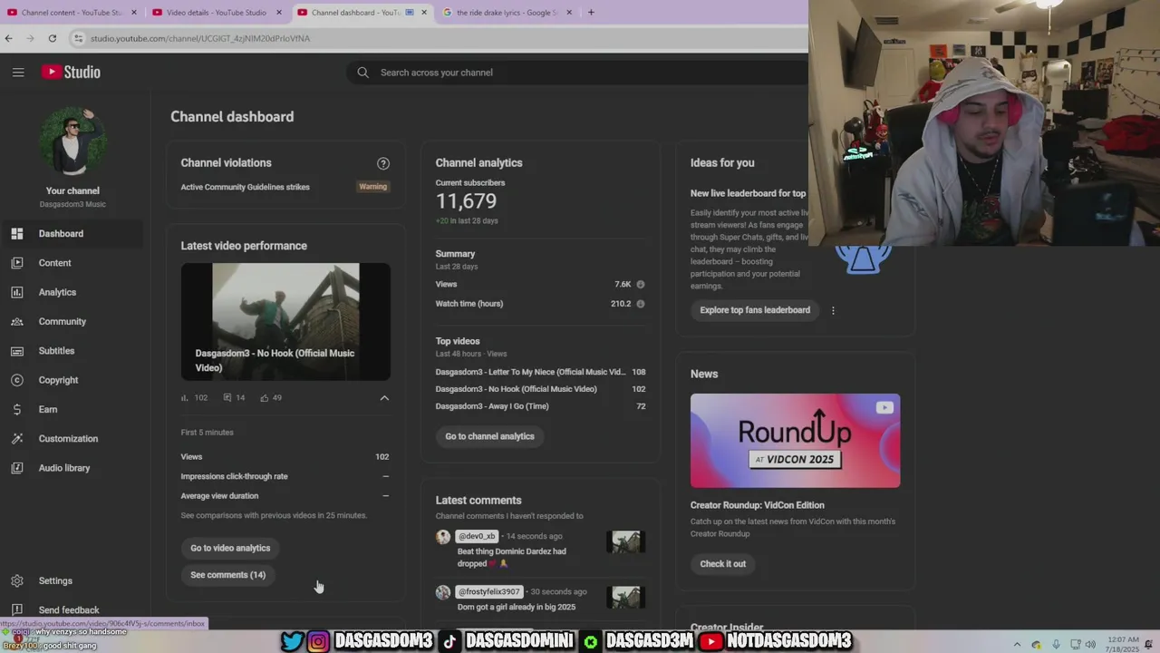Image resolution: width=1160 pixels, height=653 pixels.
Task: Close the Channel dashboard browser tab
Action: 424,13
